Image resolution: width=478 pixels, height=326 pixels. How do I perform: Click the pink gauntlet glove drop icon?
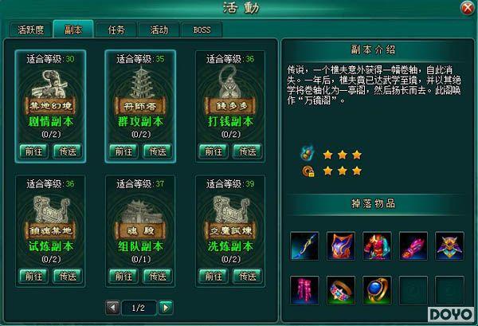point(413,245)
